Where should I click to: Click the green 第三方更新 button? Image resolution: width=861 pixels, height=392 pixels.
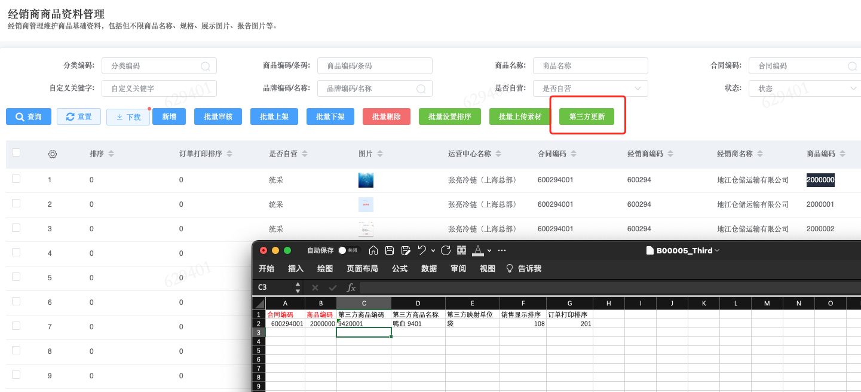pyautogui.click(x=587, y=117)
